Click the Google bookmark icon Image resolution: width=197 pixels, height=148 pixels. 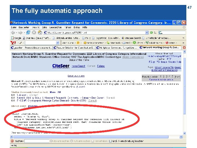point(12,38)
